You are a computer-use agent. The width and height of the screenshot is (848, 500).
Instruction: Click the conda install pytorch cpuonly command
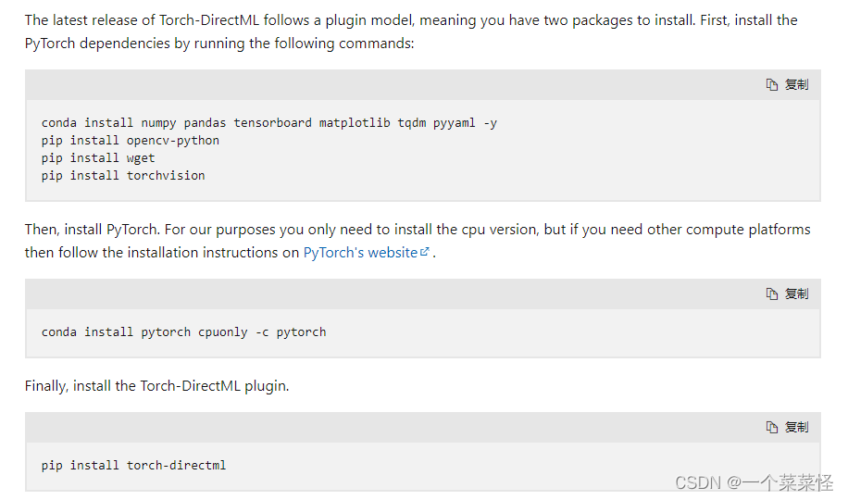pyautogui.click(x=184, y=332)
